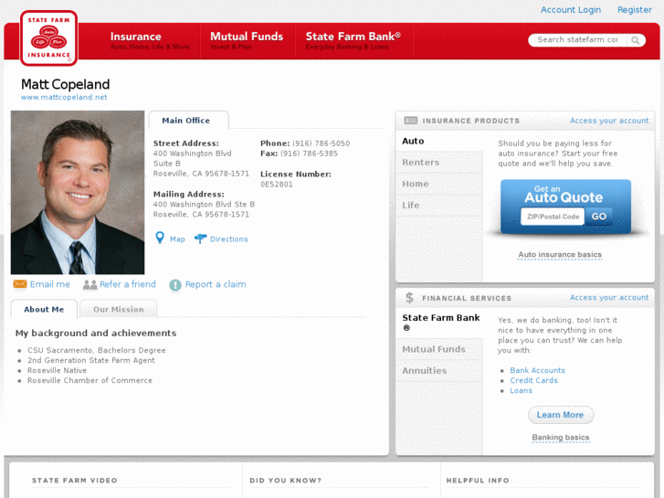The height and width of the screenshot is (498, 664).
Task: Click the map pin icon
Action: (x=160, y=238)
